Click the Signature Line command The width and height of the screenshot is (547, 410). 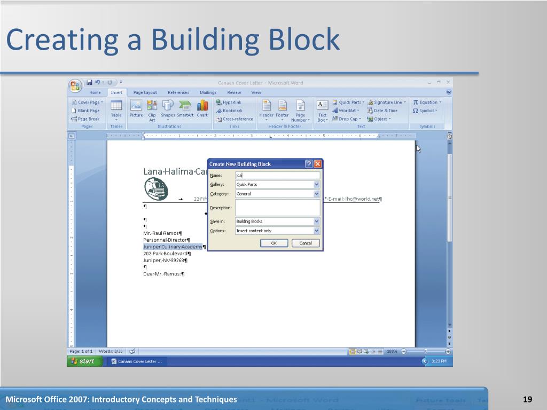click(387, 102)
